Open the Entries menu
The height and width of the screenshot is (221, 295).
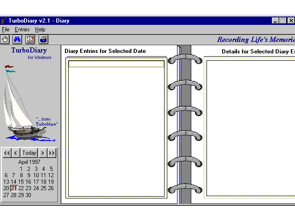pos(22,29)
